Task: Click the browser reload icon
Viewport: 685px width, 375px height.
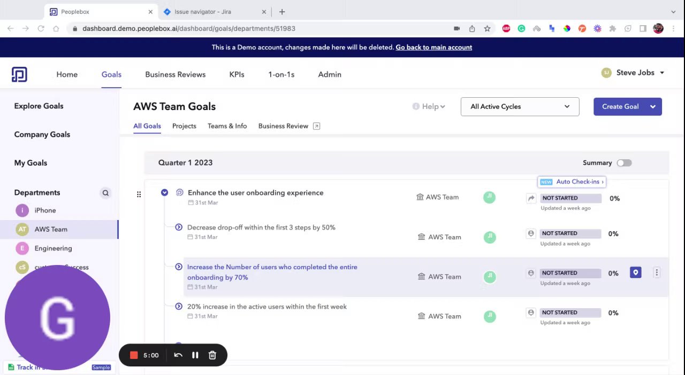Action: tap(41, 28)
